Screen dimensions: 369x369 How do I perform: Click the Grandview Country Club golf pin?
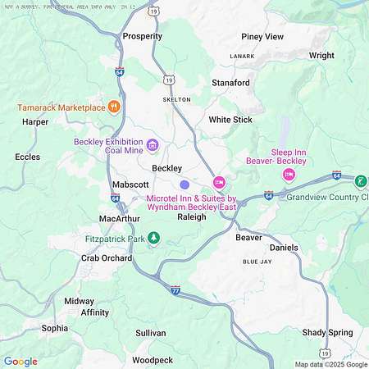[x=361, y=181]
